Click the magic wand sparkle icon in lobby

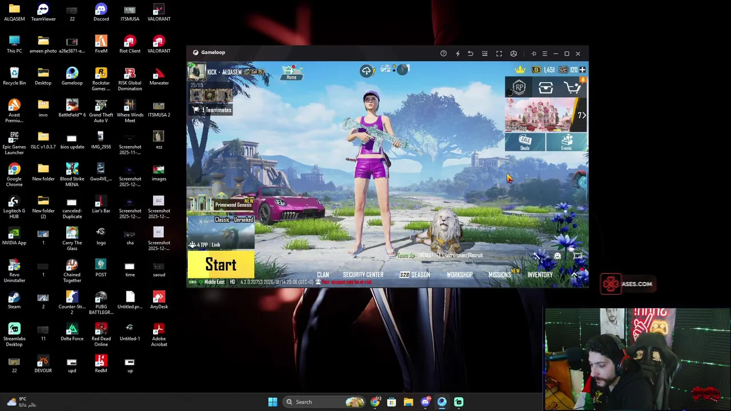pyautogui.click(x=537, y=256)
